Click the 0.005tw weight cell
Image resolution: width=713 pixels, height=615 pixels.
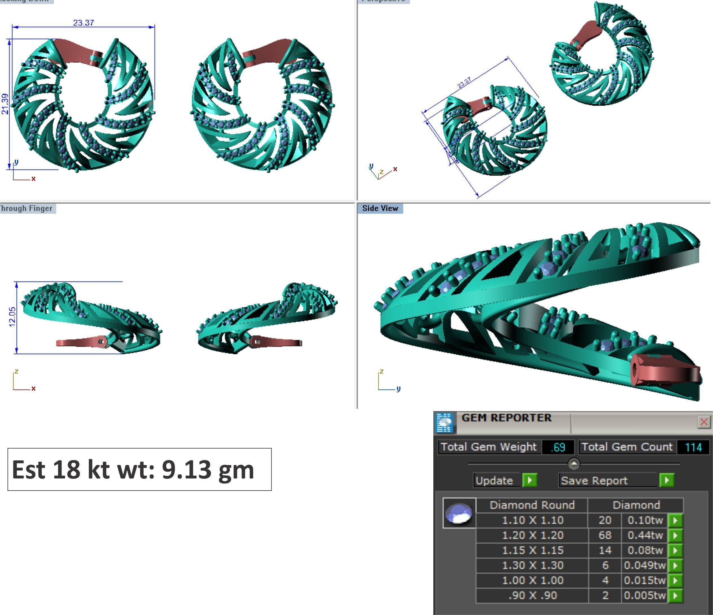(x=645, y=596)
